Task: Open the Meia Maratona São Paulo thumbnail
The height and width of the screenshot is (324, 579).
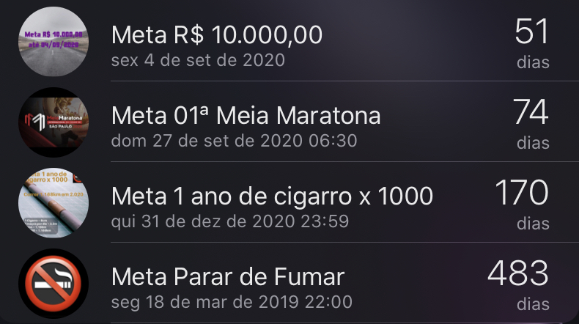Action: click(53, 122)
